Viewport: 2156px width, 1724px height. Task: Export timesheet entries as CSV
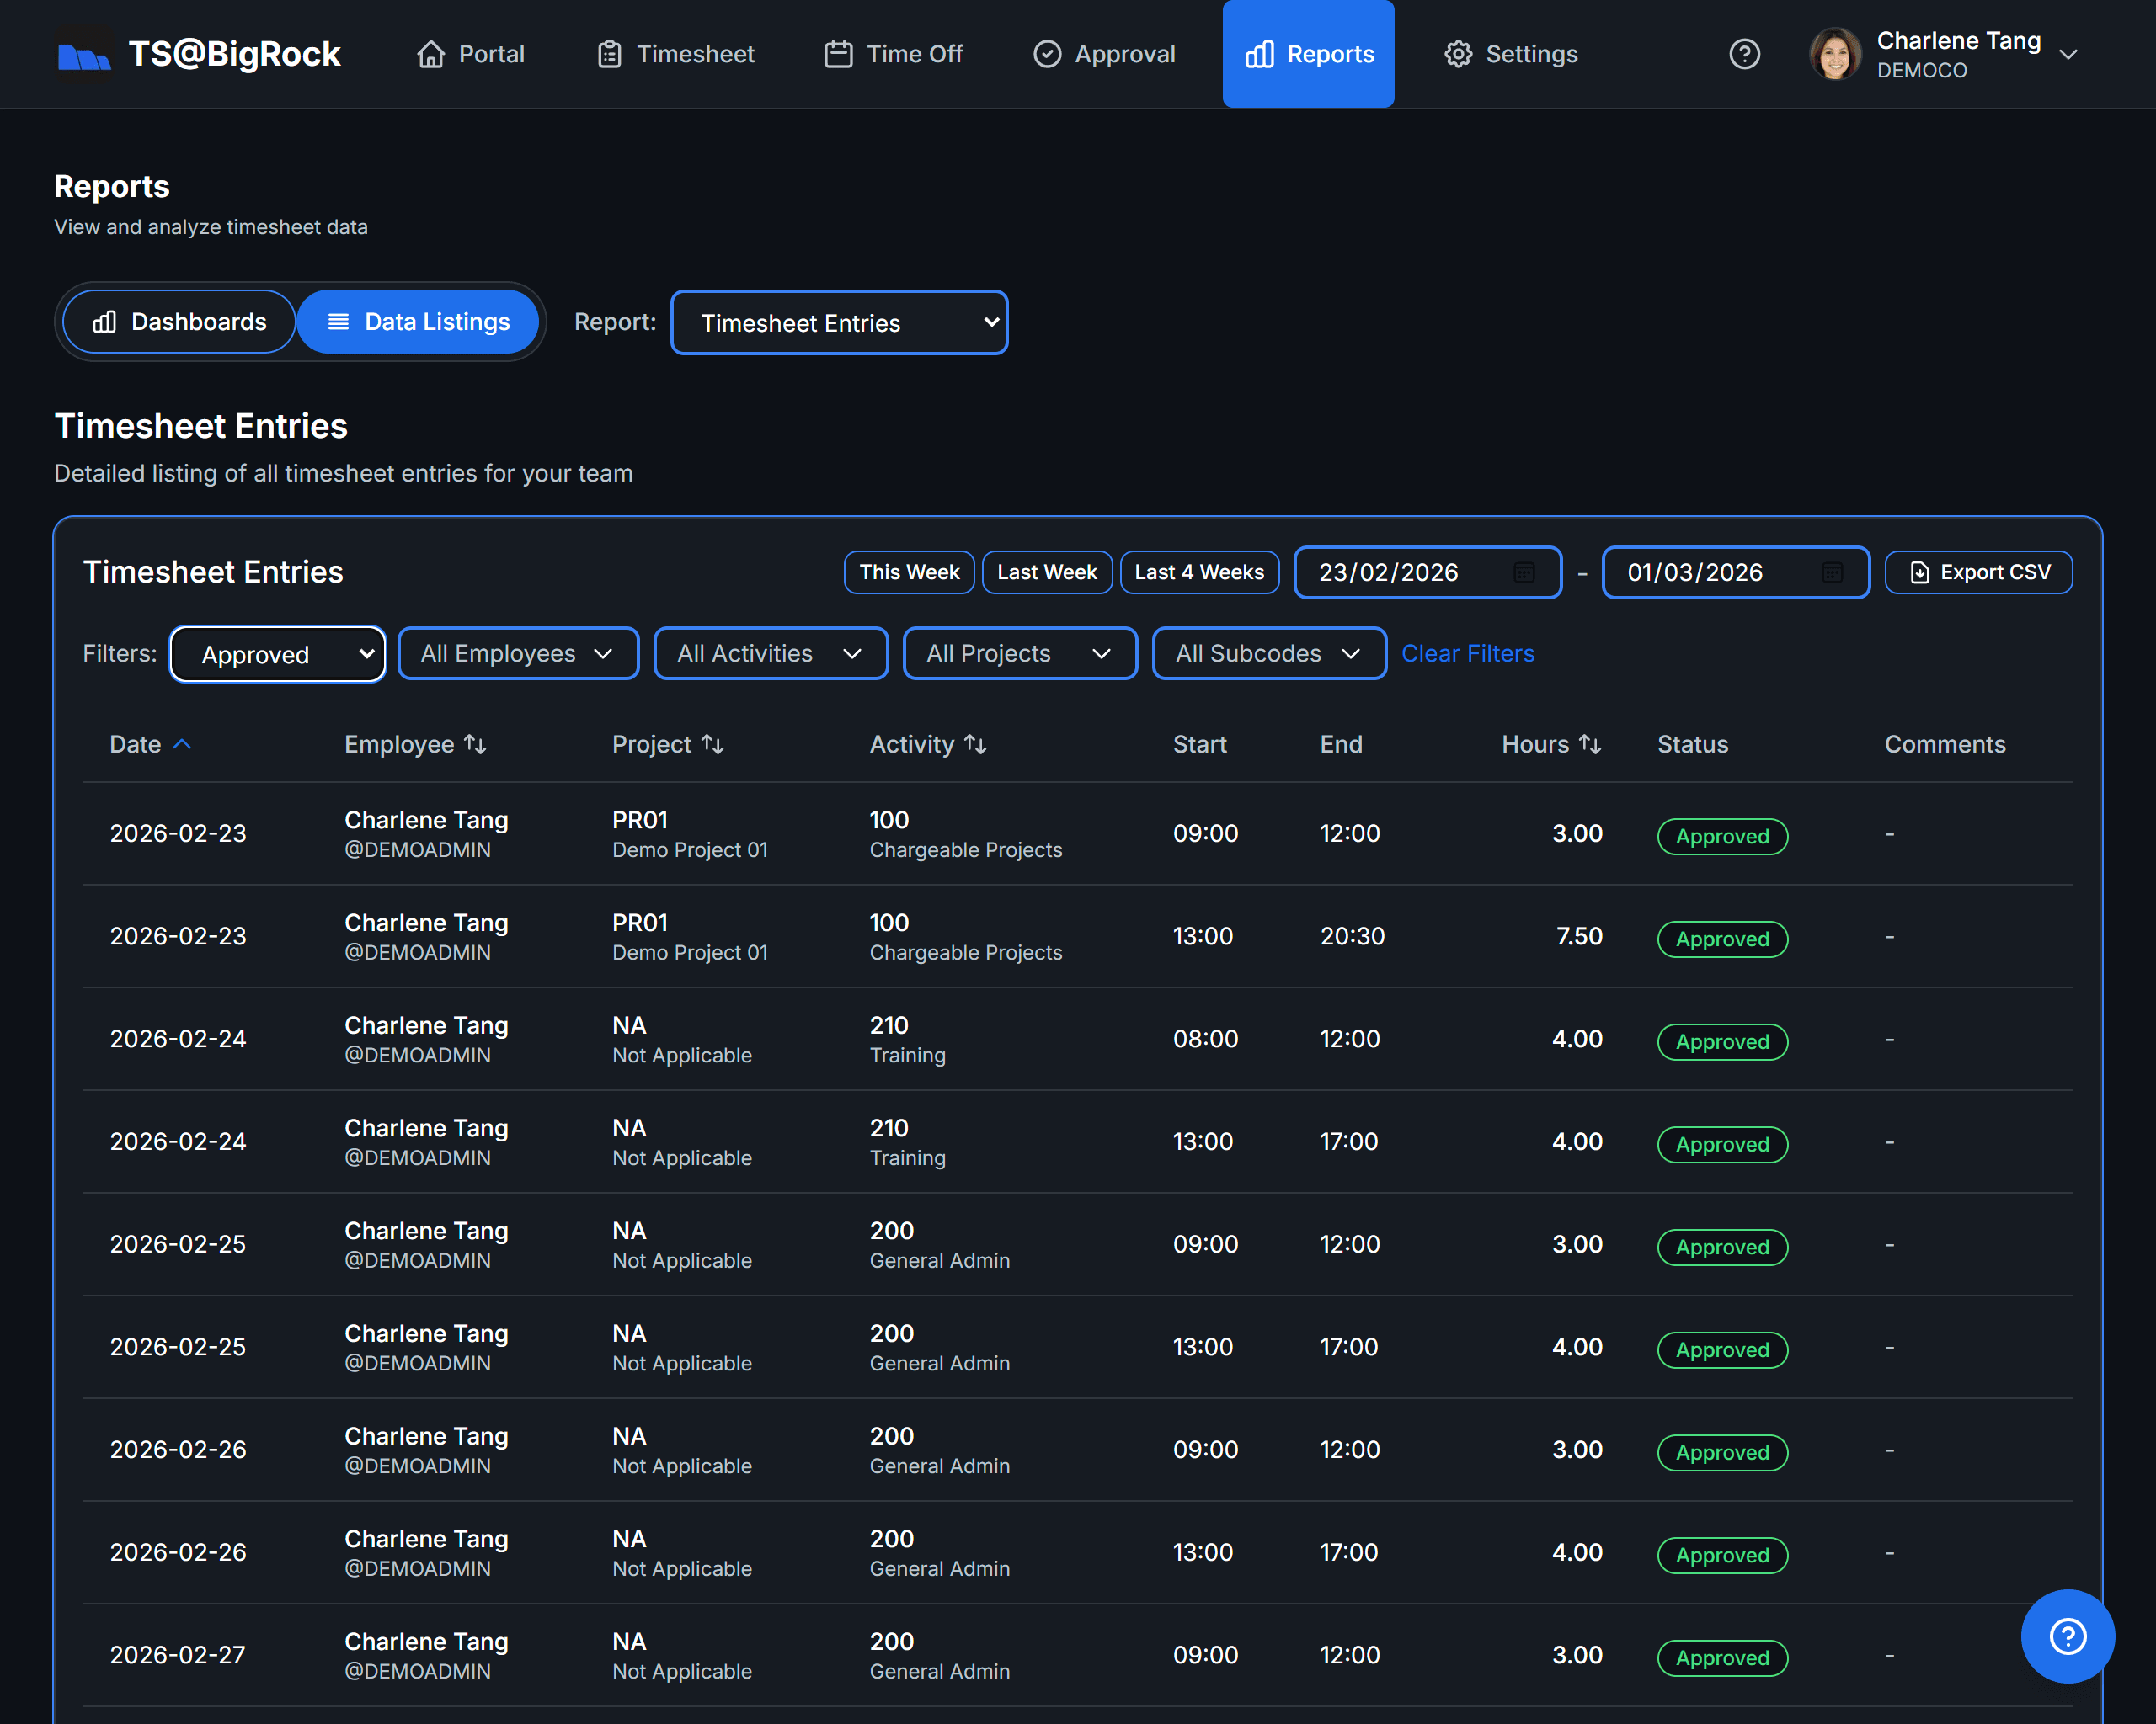[1978, 572]
